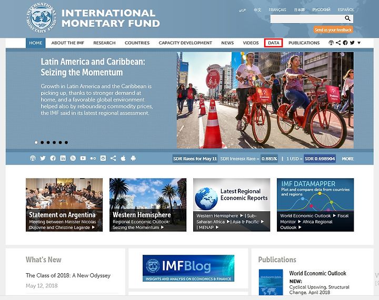The width and height of the screenshot is (379, 300).
Task: Open the PUBLICATIONS menu item
Action: (x=304, y=43)
